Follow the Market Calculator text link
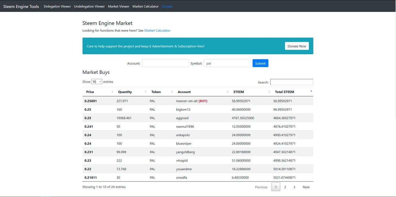This screenshot has height=197, width=396. click(x=157, y=31)
